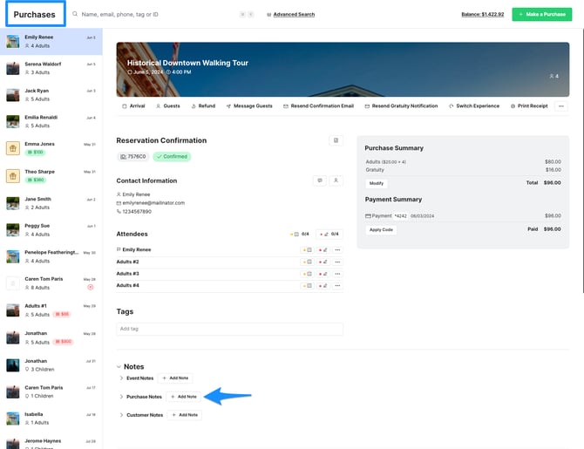The width and height of the screenshot is (584, 449).
Task: Click the Apply Code button
Action: [x=381, y=230]
